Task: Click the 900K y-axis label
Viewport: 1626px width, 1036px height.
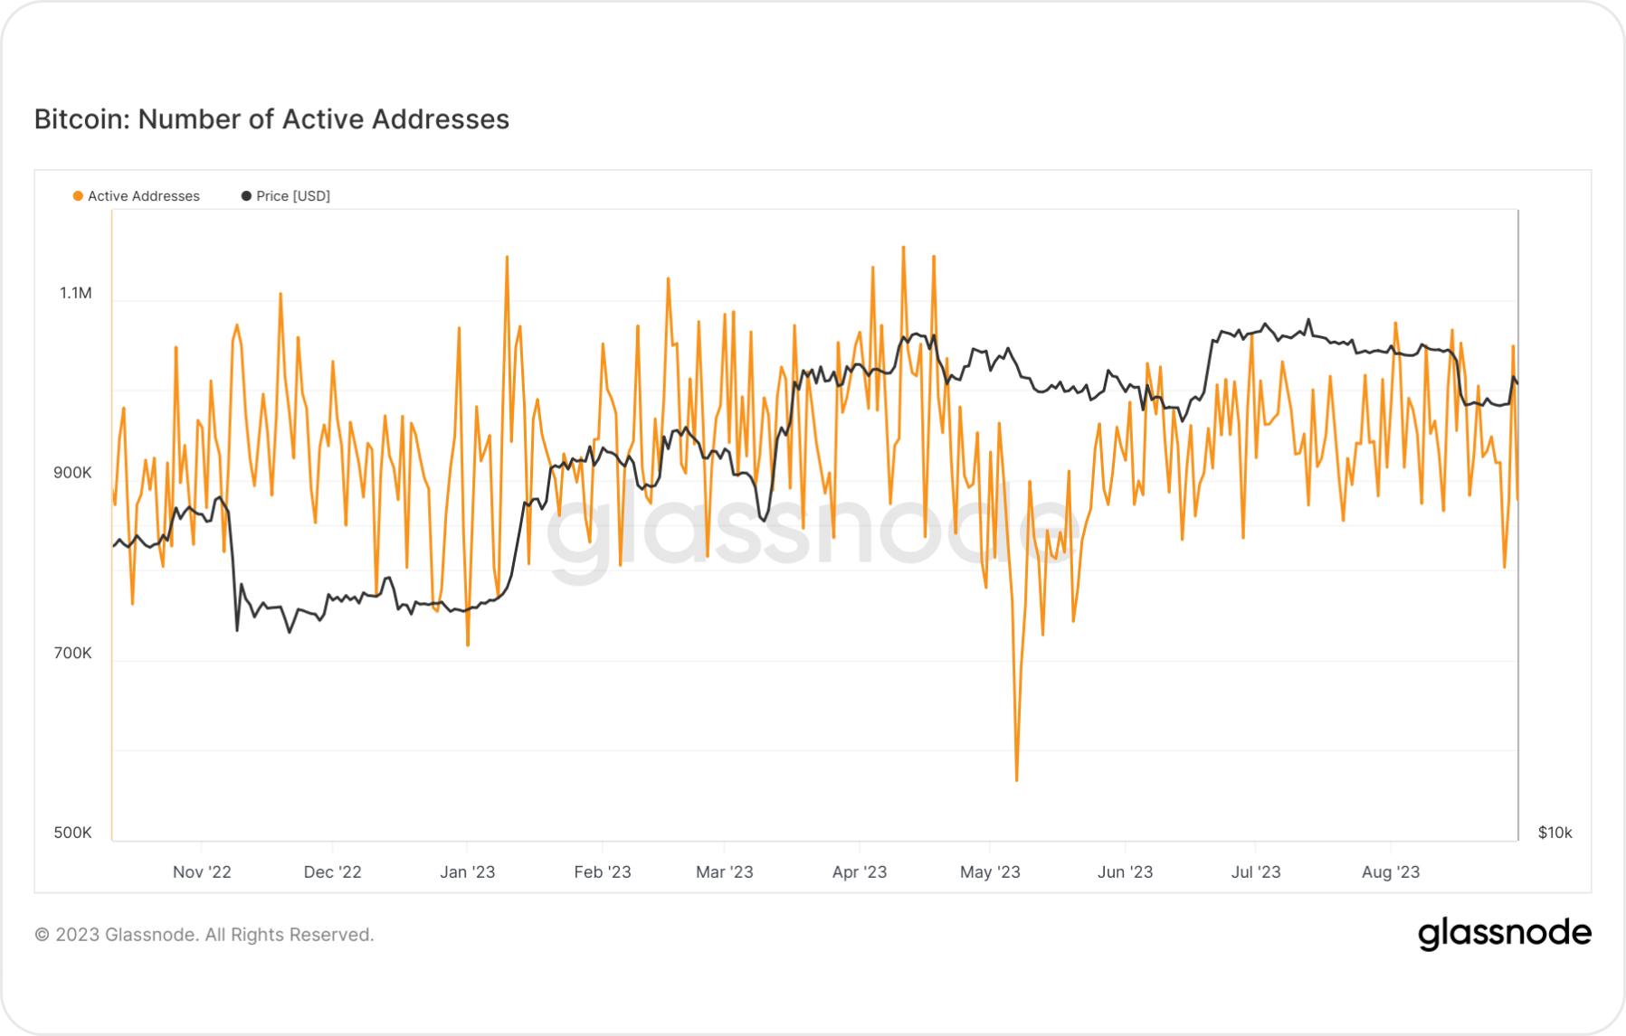Action: coord(72,473)
